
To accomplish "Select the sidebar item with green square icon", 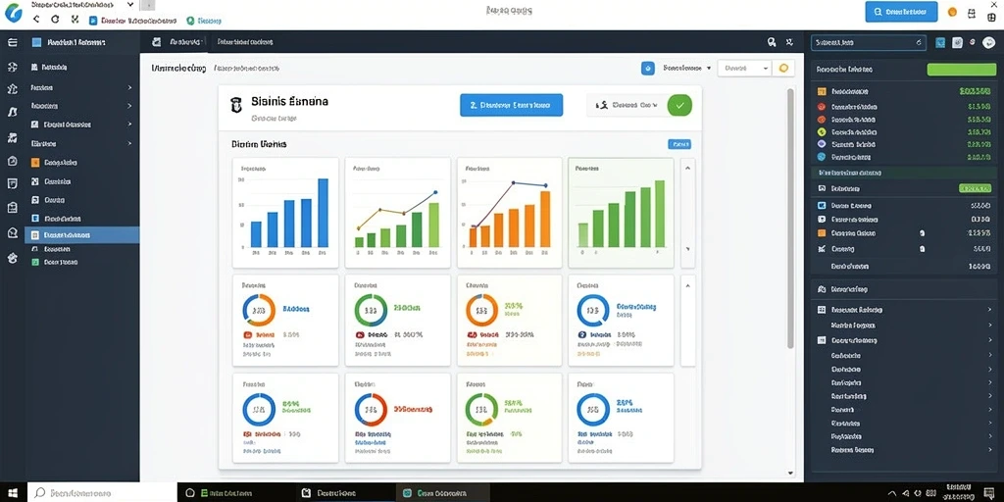I will 81,262.
